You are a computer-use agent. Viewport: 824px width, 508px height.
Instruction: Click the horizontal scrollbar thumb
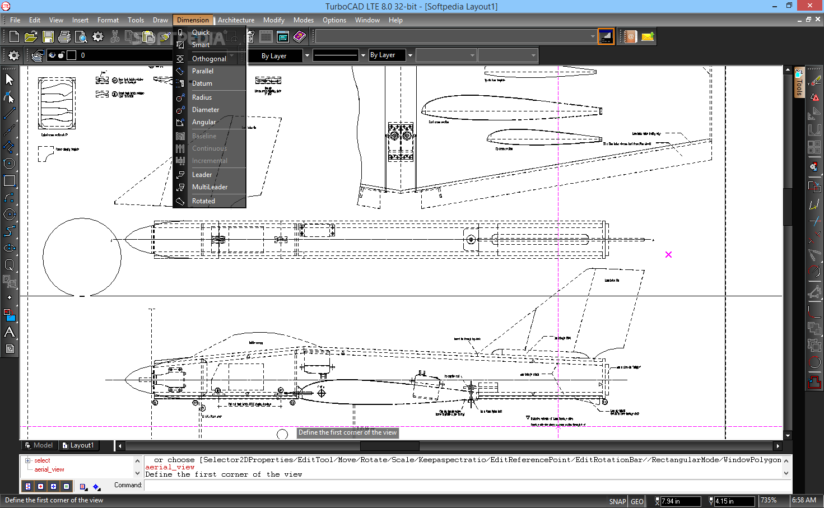(389, 446)
